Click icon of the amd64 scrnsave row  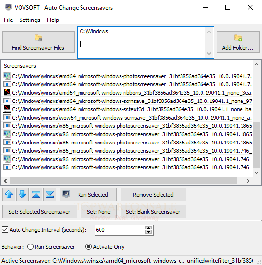7,101
